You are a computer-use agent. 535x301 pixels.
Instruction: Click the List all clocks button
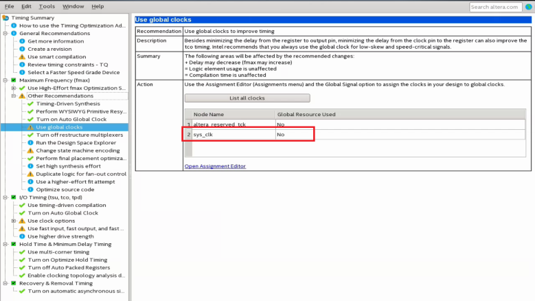pos(247,98)
